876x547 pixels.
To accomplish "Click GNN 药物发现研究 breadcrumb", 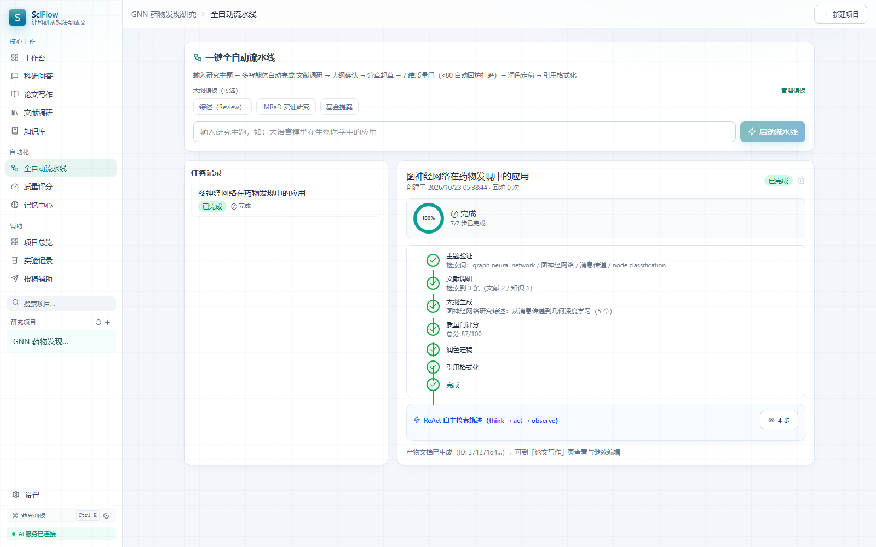I will (x=164, y=14).
